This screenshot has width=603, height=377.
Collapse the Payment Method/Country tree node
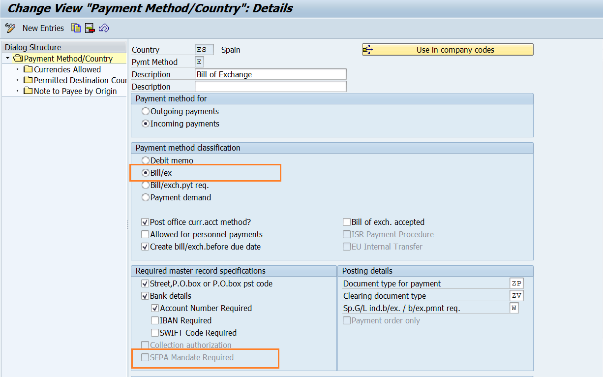point(7,59)
